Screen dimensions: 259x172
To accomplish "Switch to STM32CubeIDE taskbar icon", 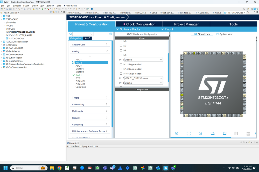I will click(x=165, y=168).
